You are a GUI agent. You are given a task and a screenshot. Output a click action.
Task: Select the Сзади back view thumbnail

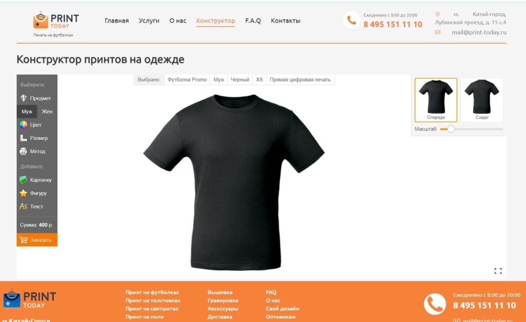point(482,100)
